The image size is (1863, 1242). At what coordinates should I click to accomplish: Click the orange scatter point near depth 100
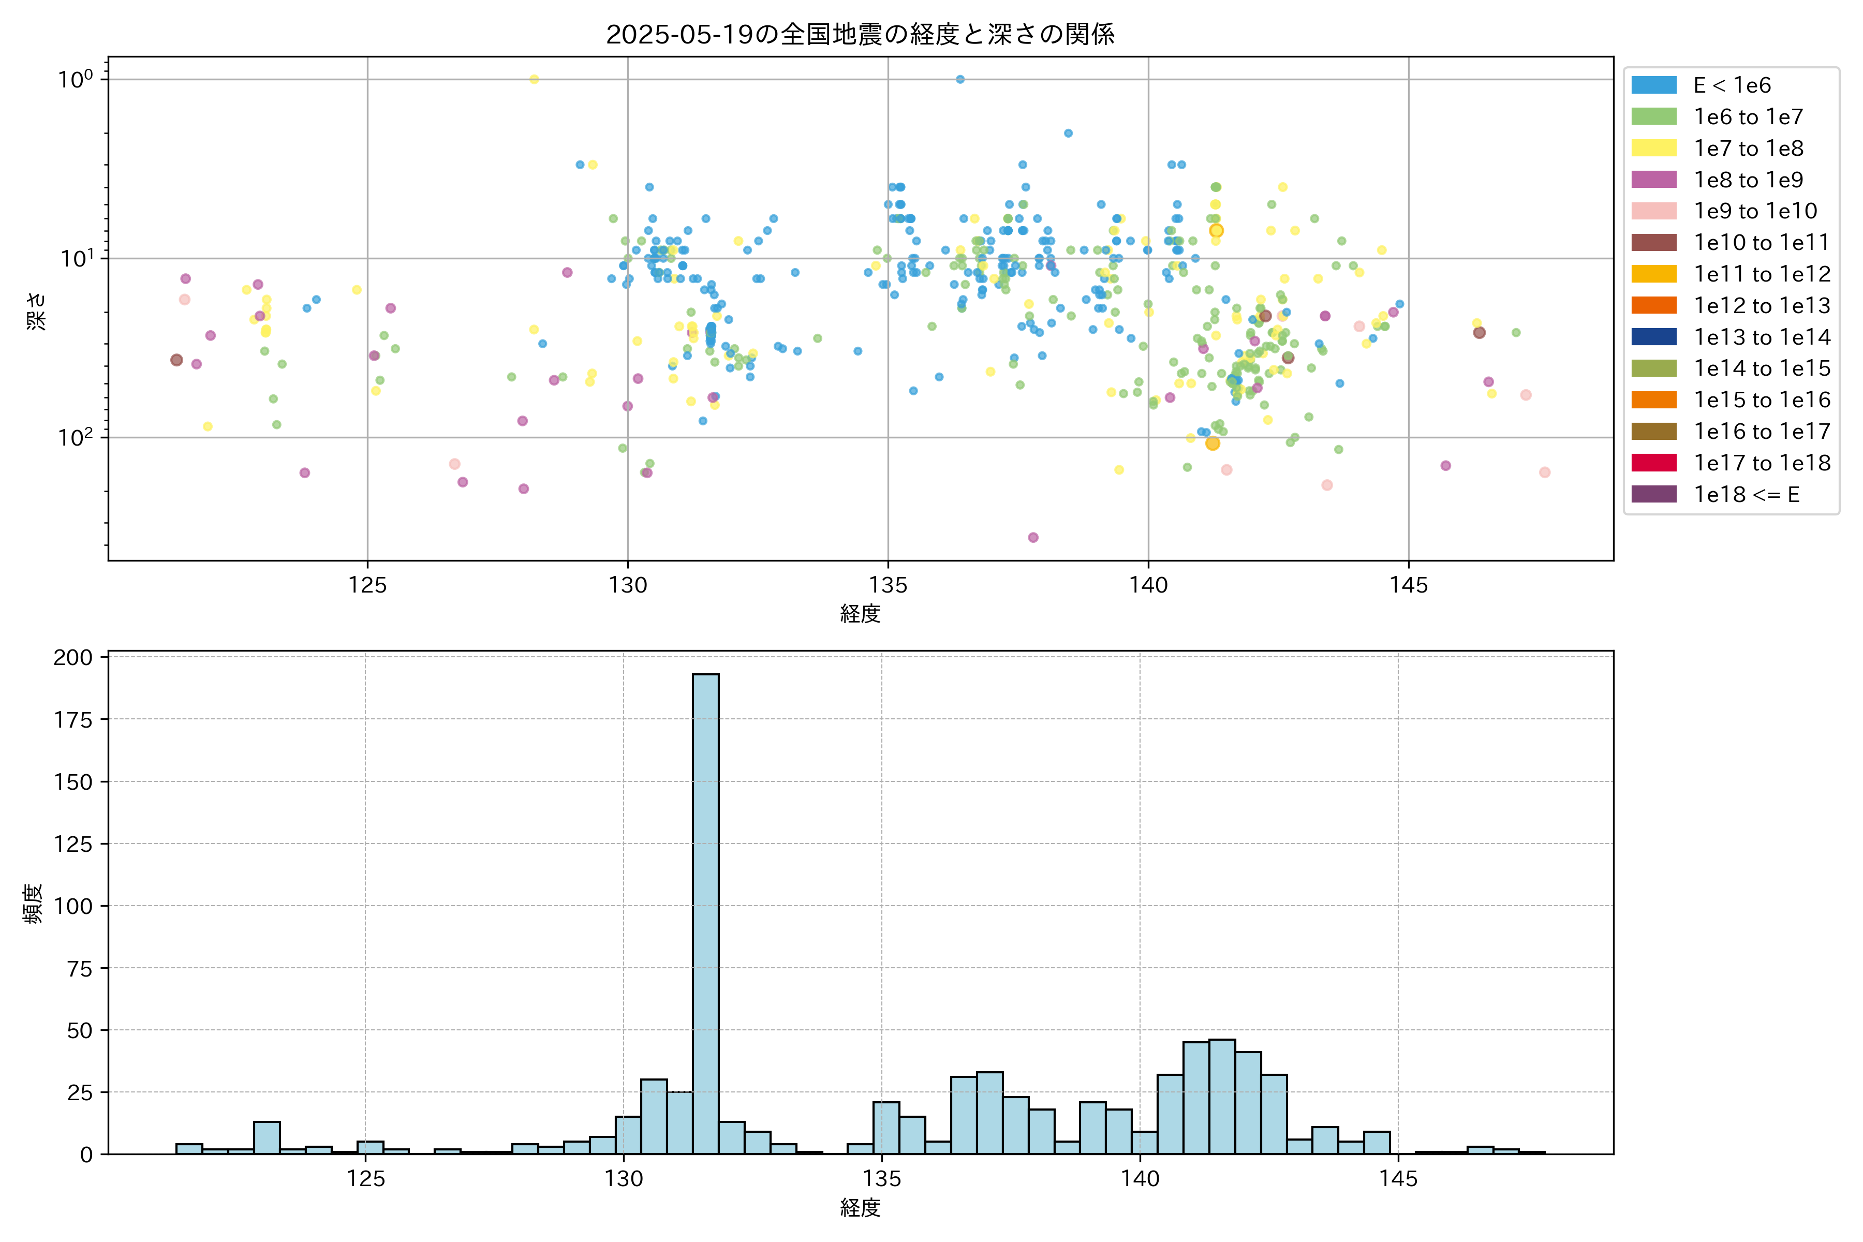click(x=1213, y=443)
